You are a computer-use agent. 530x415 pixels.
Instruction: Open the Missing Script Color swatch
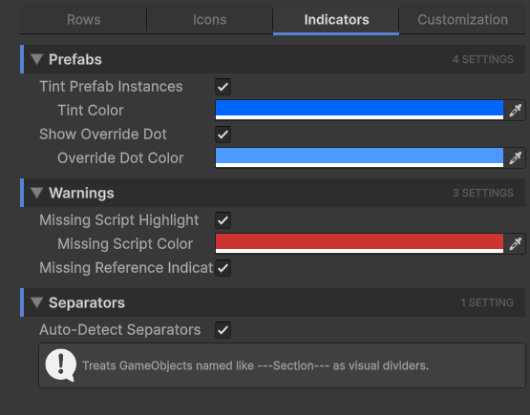coord(359,243)
